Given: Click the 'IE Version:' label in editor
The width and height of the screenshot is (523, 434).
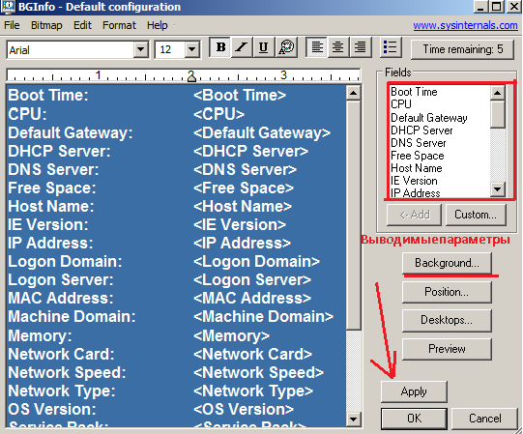Looking at the screenshot, I should click(x=48, y=224).
